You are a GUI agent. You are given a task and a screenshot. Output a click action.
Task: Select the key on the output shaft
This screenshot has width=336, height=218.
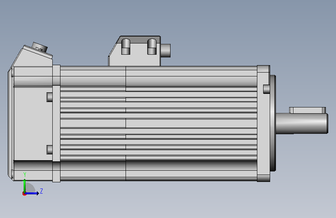coord(307,110)
